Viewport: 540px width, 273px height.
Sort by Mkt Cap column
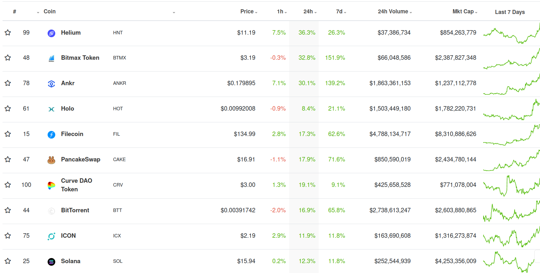[x=465, y=11]
